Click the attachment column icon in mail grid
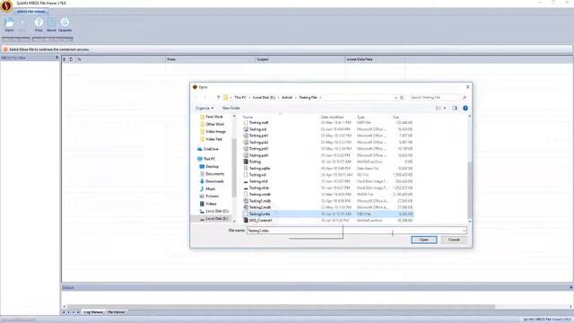The width and height of the screenshot is (574, 323). (x=64, y=59)
